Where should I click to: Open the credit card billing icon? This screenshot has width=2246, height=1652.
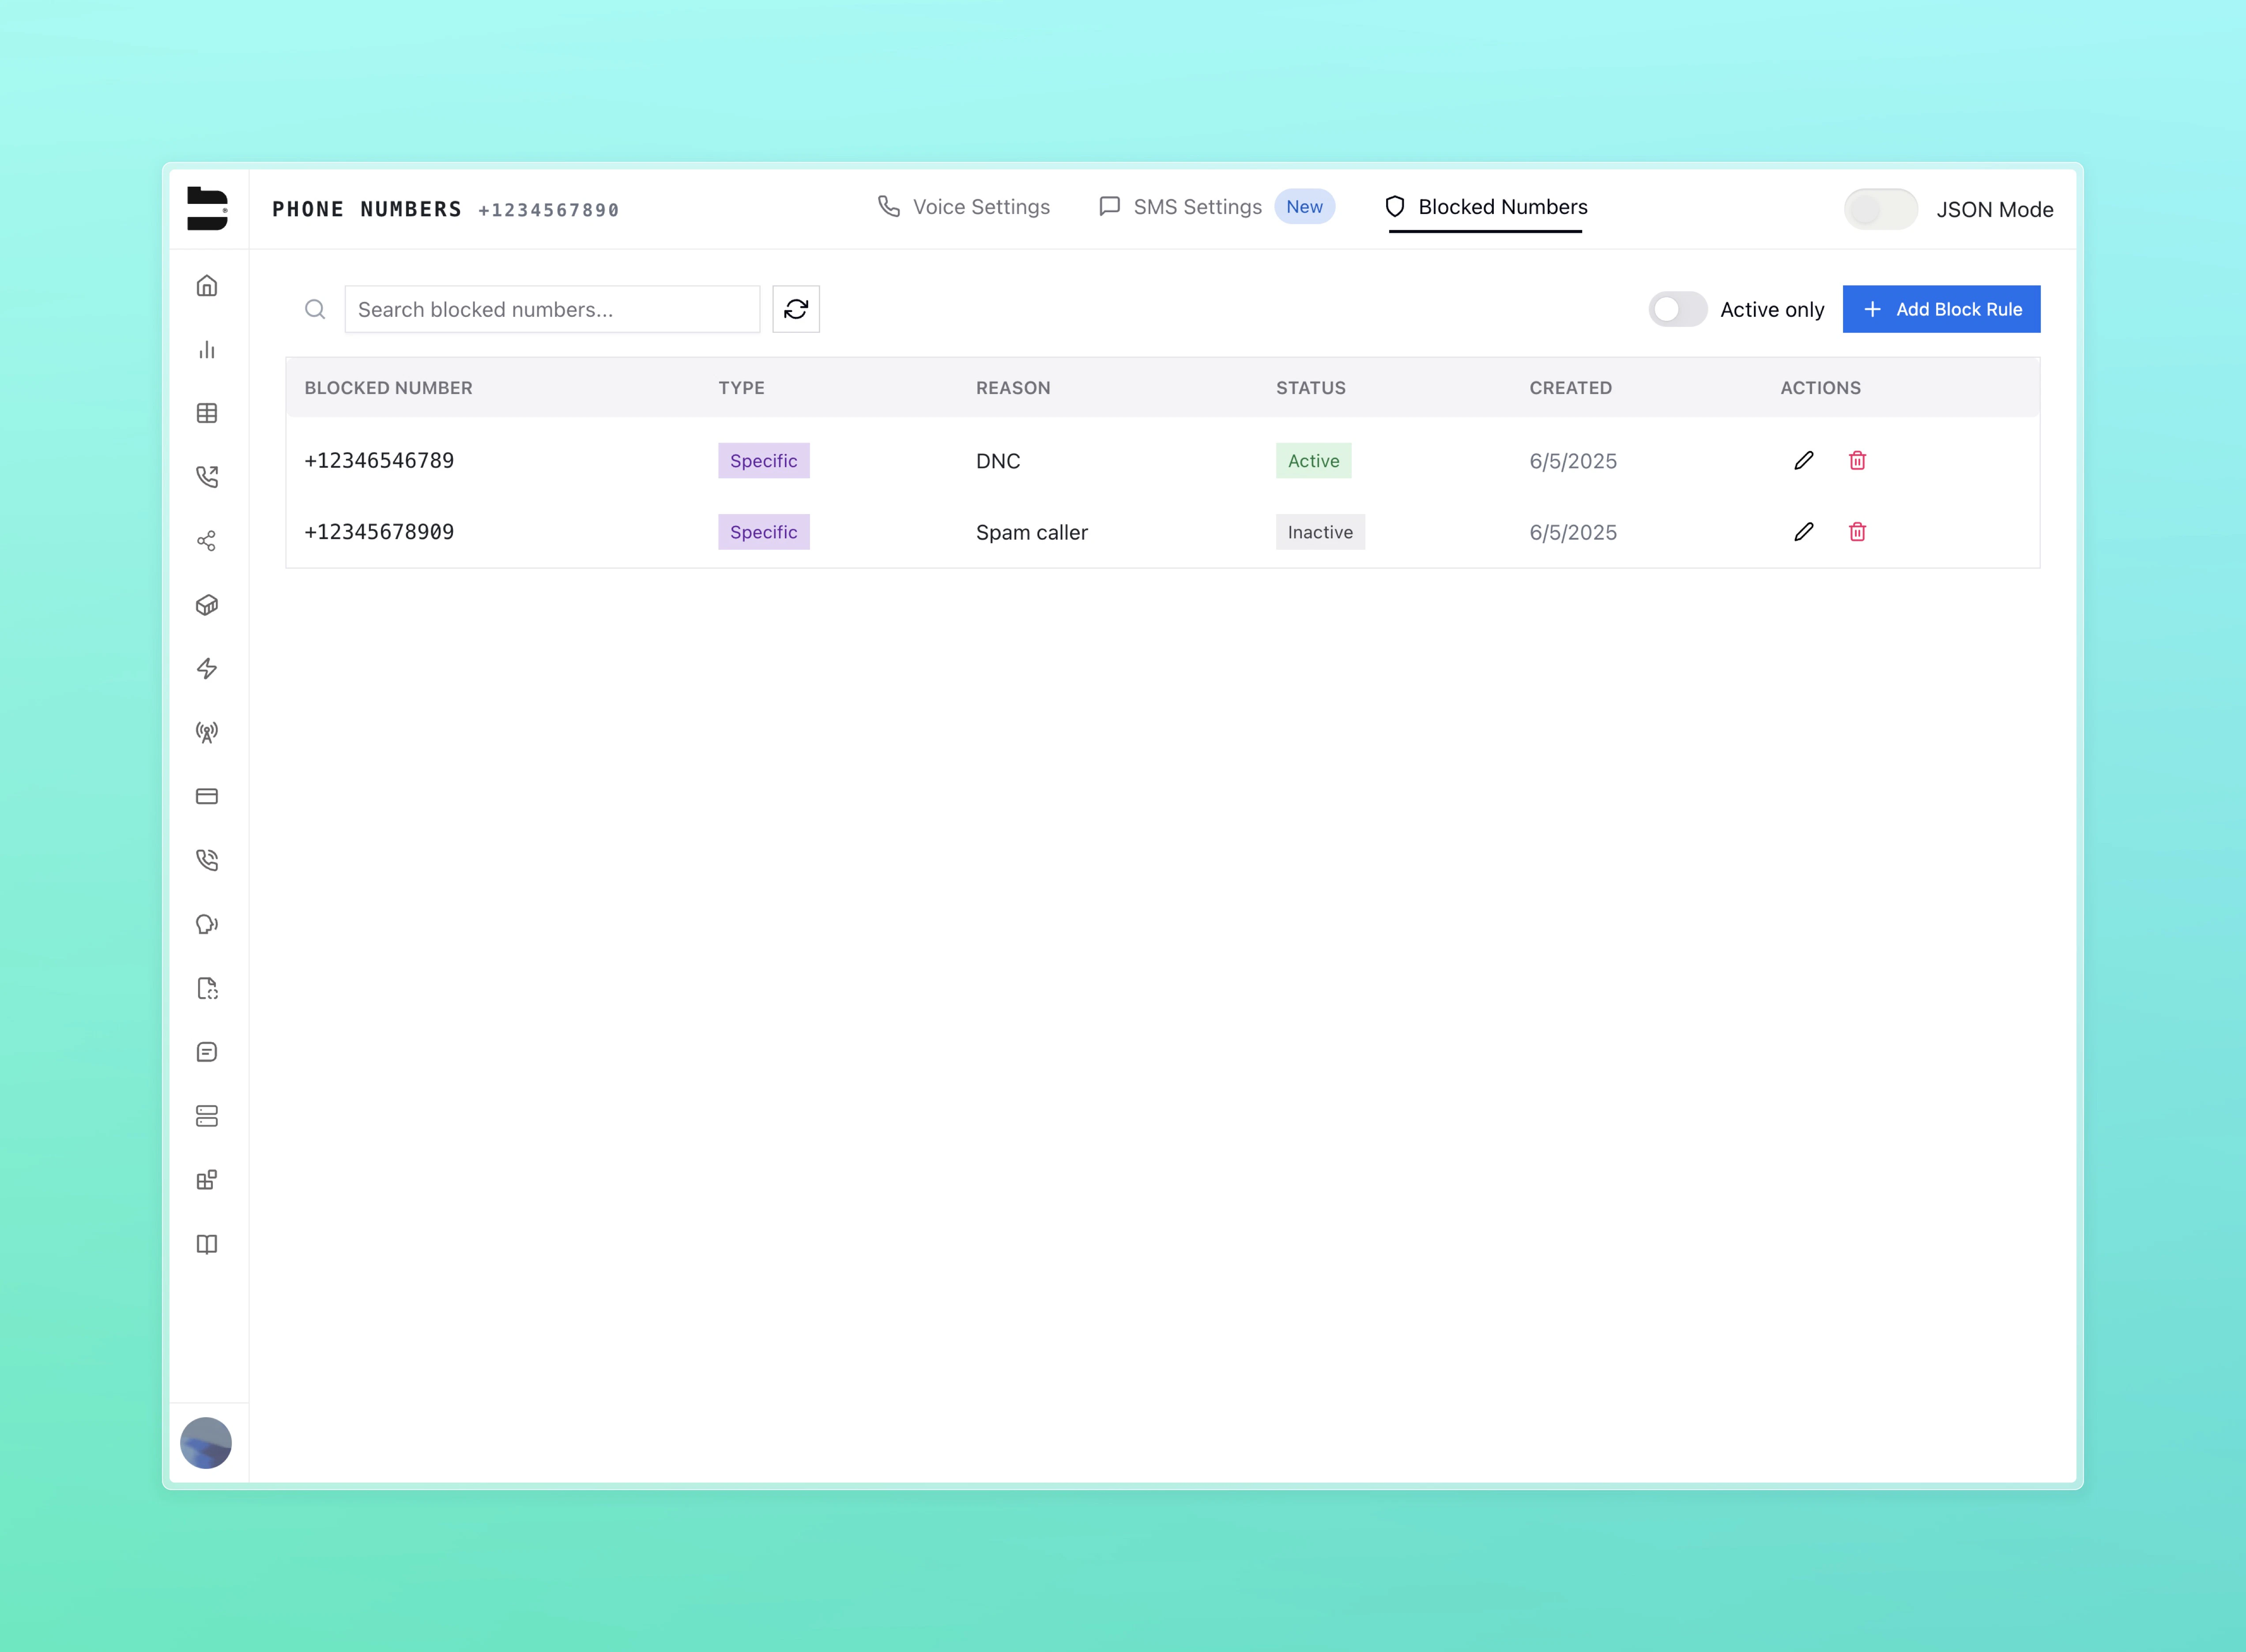tap(207, 796)
